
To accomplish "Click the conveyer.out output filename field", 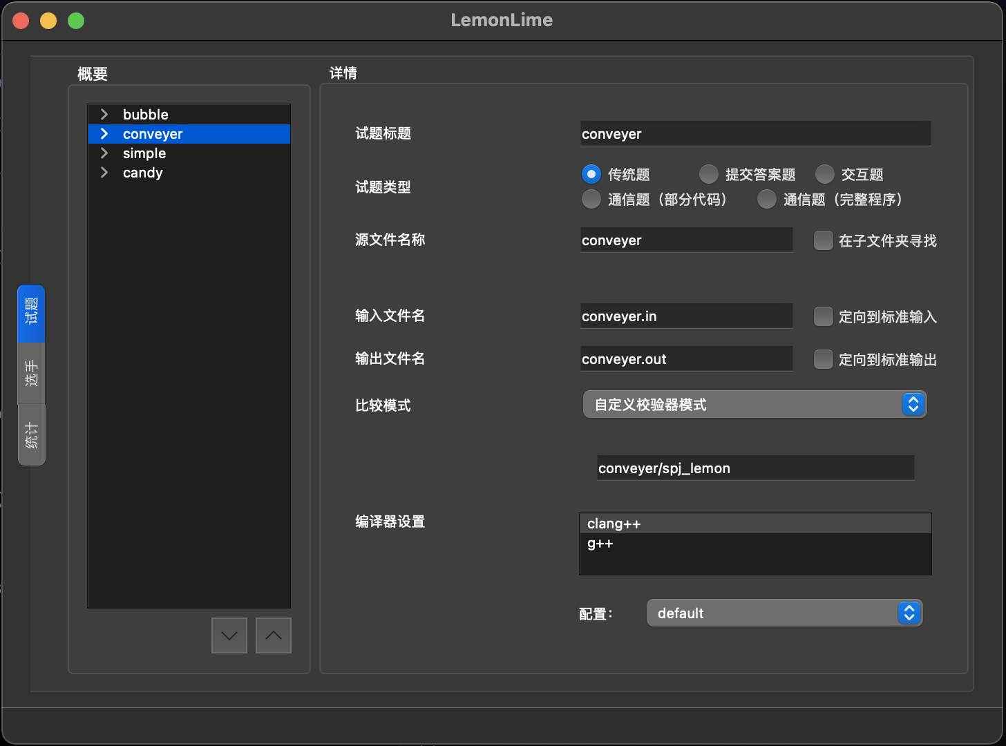I will click(x=686, y=358).
